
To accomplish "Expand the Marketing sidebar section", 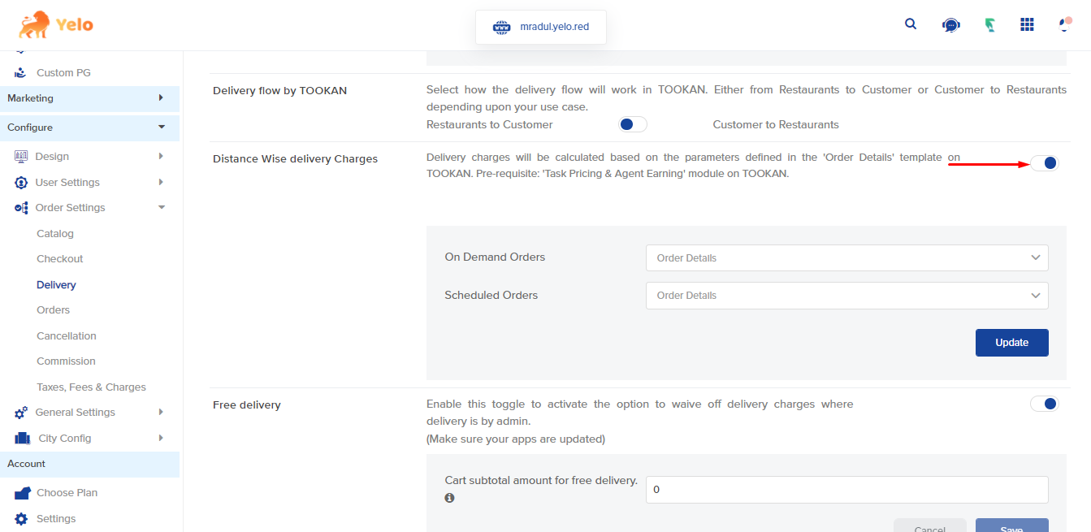I will 89,98.
